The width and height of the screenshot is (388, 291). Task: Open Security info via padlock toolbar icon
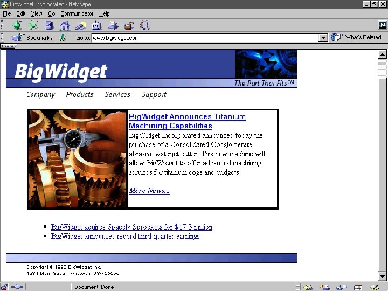pyautogui.click(x=129, y=25)
